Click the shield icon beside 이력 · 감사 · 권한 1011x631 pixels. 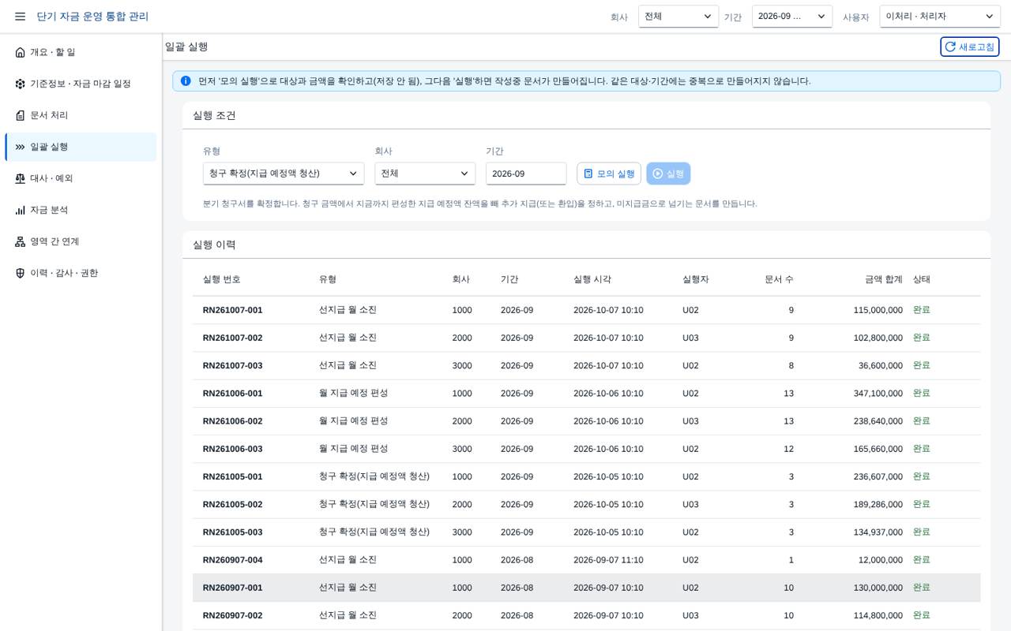(x=21, y=273)
